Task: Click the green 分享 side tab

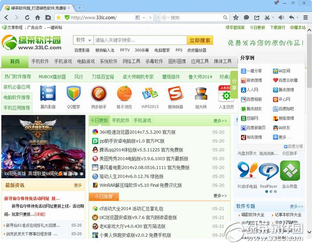Action: point(234,84)
